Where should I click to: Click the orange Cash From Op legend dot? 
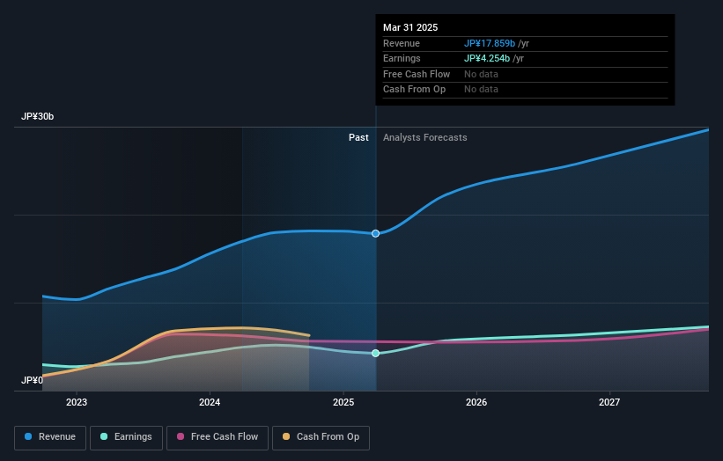[286, 436]
